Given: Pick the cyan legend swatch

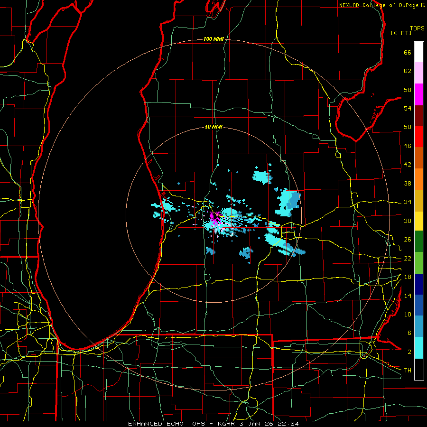Looking at the screenshot, I should [x=419, y=348].
